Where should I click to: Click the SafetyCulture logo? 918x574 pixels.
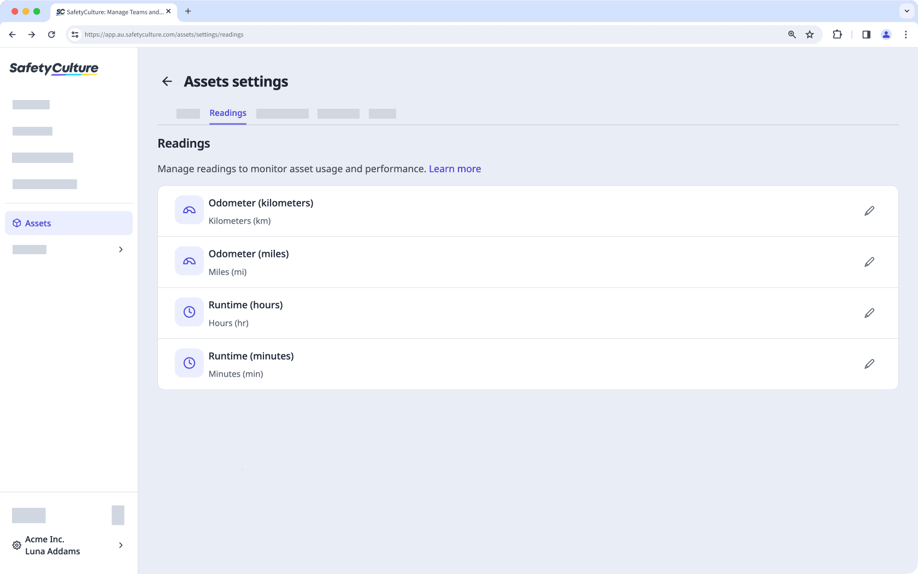(x=54, y=69)
